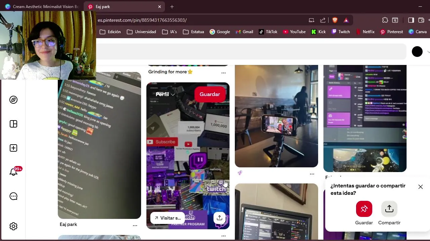The height and width of the screenshot is (241, 430).
Task: Open a new browser tab
Action: [x=172, y=7]
